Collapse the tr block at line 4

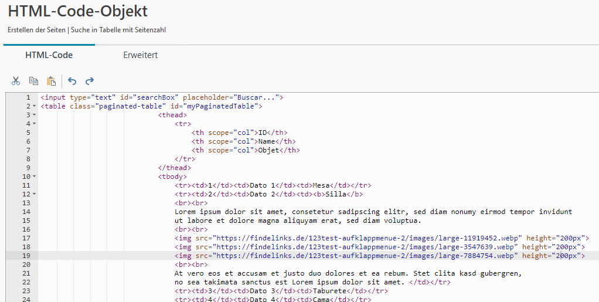(x=35, y=124)
